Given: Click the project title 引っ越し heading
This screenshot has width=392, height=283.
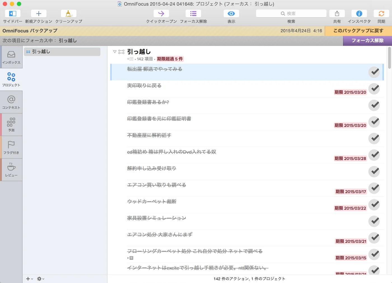Looking at the screenshot, I should point(139,52).
